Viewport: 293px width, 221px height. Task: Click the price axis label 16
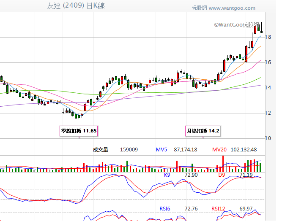pyautogui.click(x=268, y=62)
